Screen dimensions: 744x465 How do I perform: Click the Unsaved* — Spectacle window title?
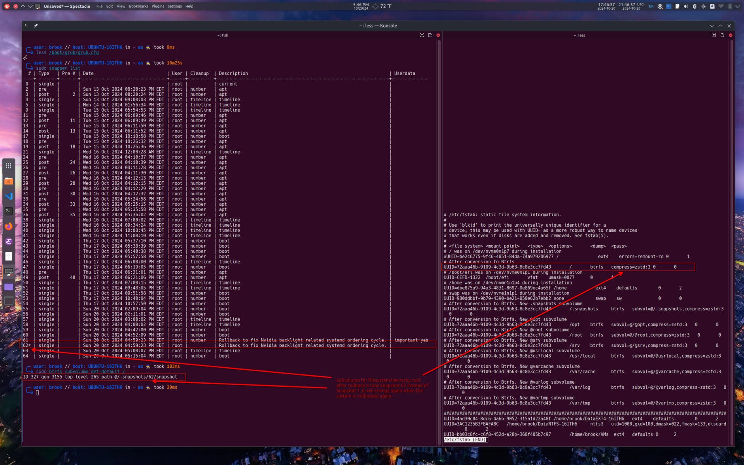[x=67, y=6]
